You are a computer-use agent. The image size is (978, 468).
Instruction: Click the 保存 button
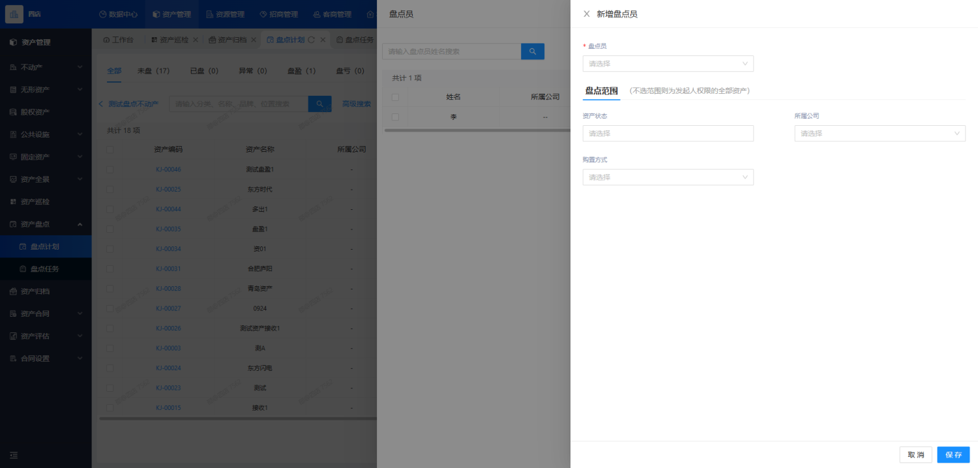pos(953,455)
